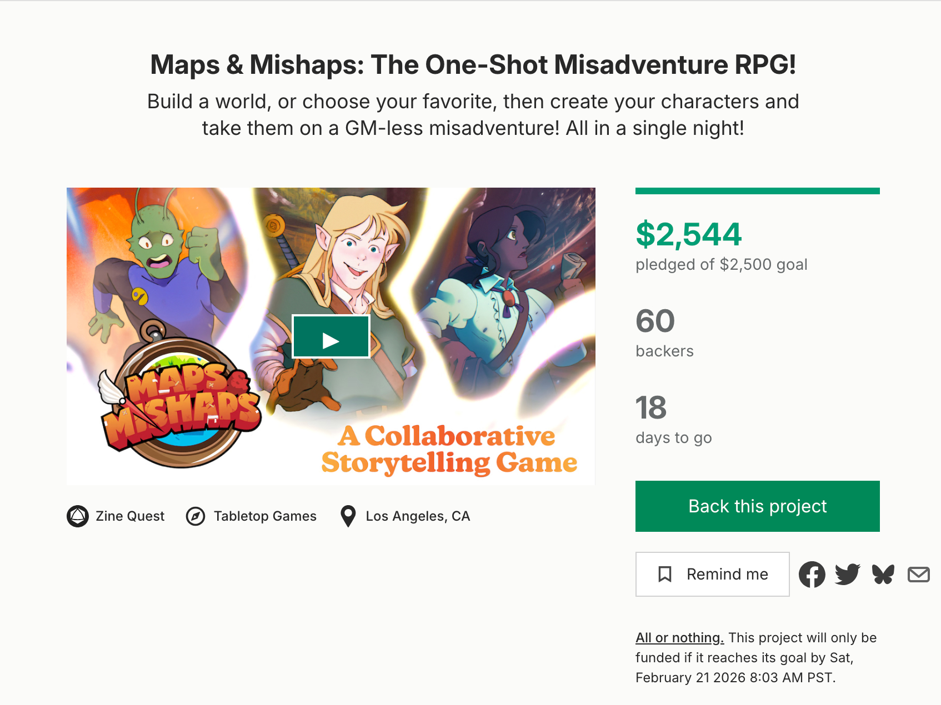
Task: Click the Remind me button label
Action: point(727,574)
